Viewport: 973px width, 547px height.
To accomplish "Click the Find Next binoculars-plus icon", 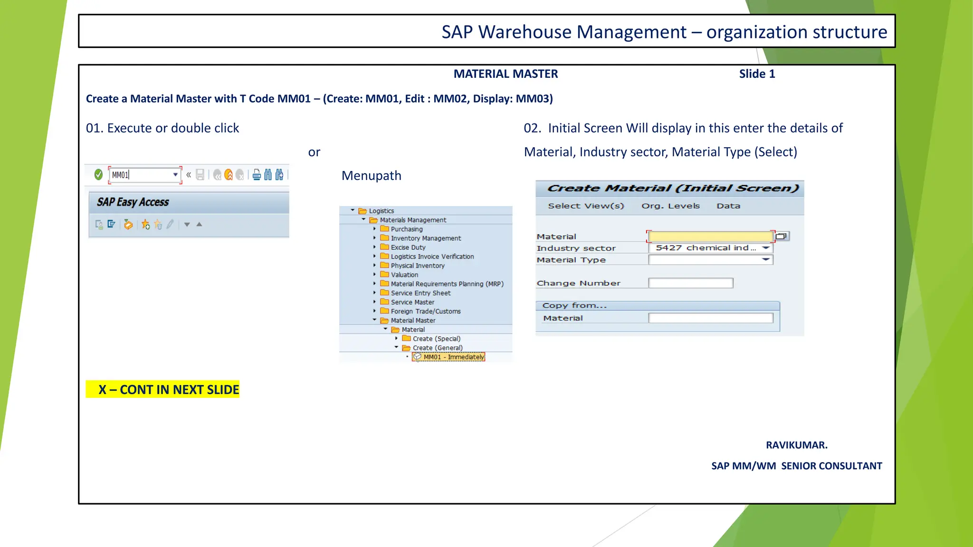I will (279, 175).
